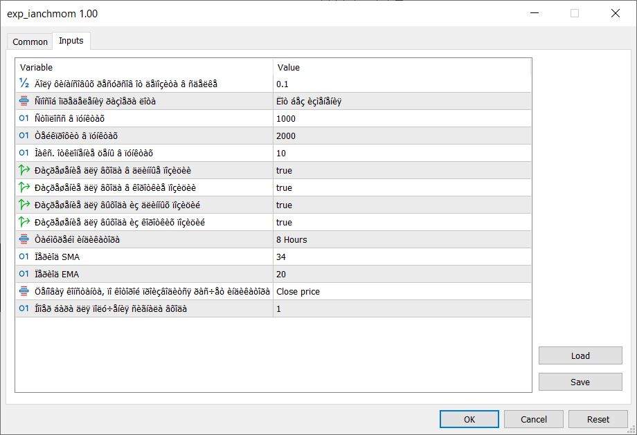This screenshot has height=435, width=637.
Task: Switch to the Common tab
Action: [30, 41]
